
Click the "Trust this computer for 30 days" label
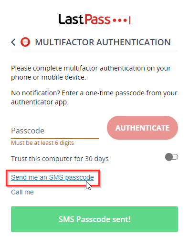[60, 159]
